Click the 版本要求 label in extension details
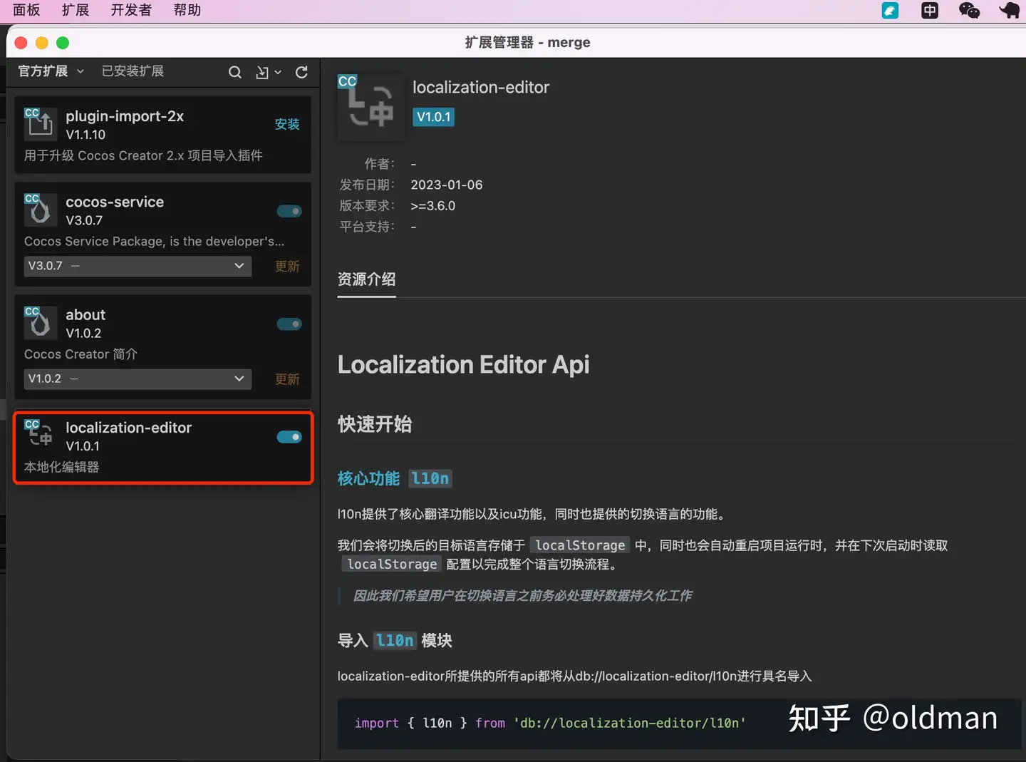This screenshot has width=1026, height=762. [367, 206]
